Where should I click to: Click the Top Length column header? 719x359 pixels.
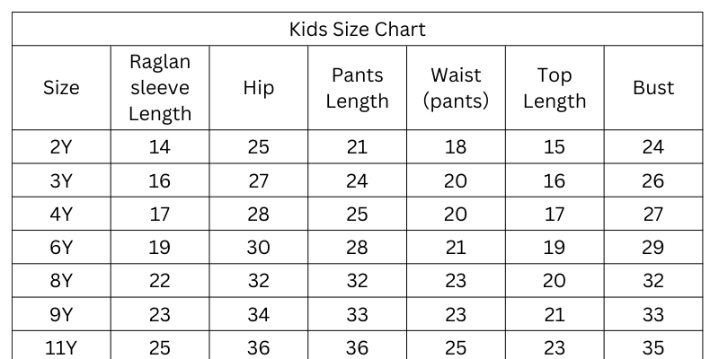pos(555,88)
